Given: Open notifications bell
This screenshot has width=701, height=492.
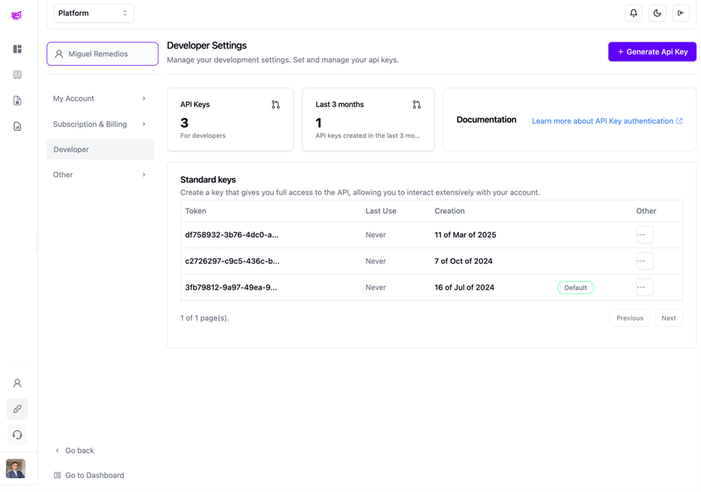Looking at the screenshot, I should click(x=634, y=13).
